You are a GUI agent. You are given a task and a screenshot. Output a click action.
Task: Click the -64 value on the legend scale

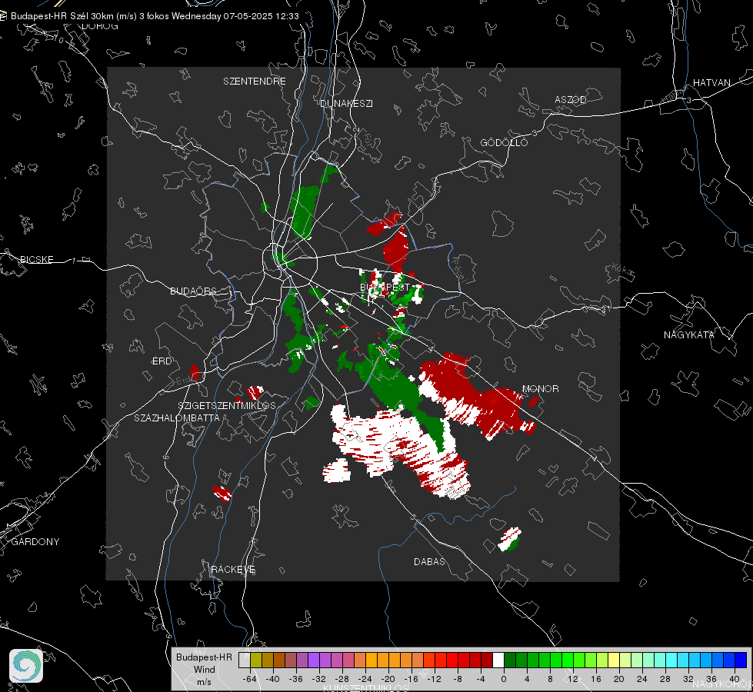(250, 679)
